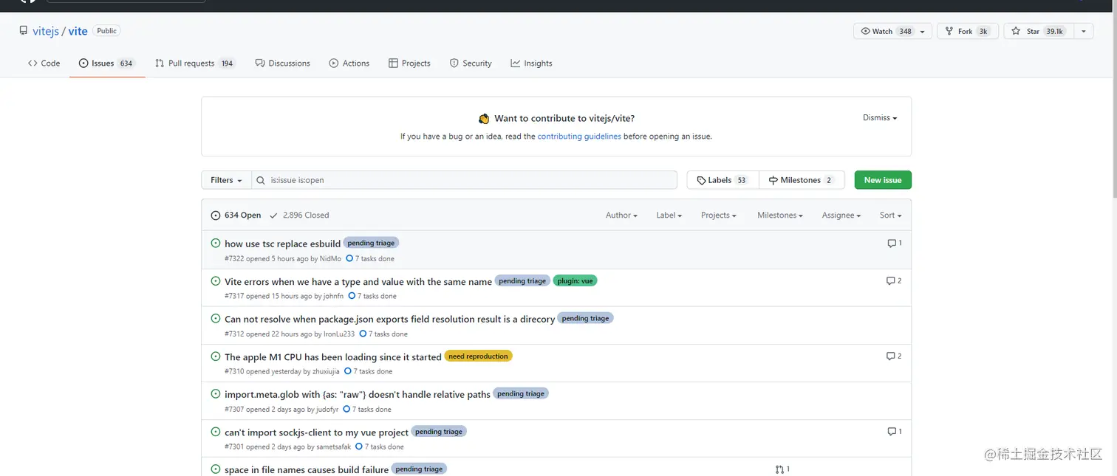Open the Author filter dropdown
The height and width of the screenshot is (476, 1117).
coord(621,215)
